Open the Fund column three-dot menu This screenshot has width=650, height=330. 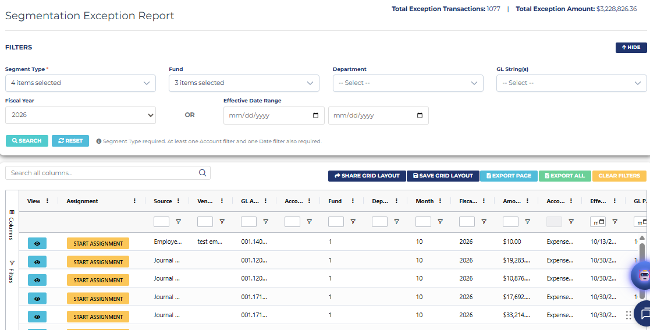tap(353, 201)
